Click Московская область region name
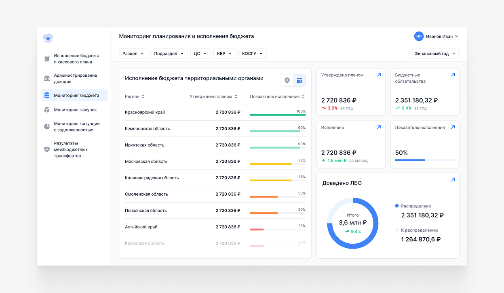Image resolution: width=504 pixels, height=293 pixels. pos(146,161)
